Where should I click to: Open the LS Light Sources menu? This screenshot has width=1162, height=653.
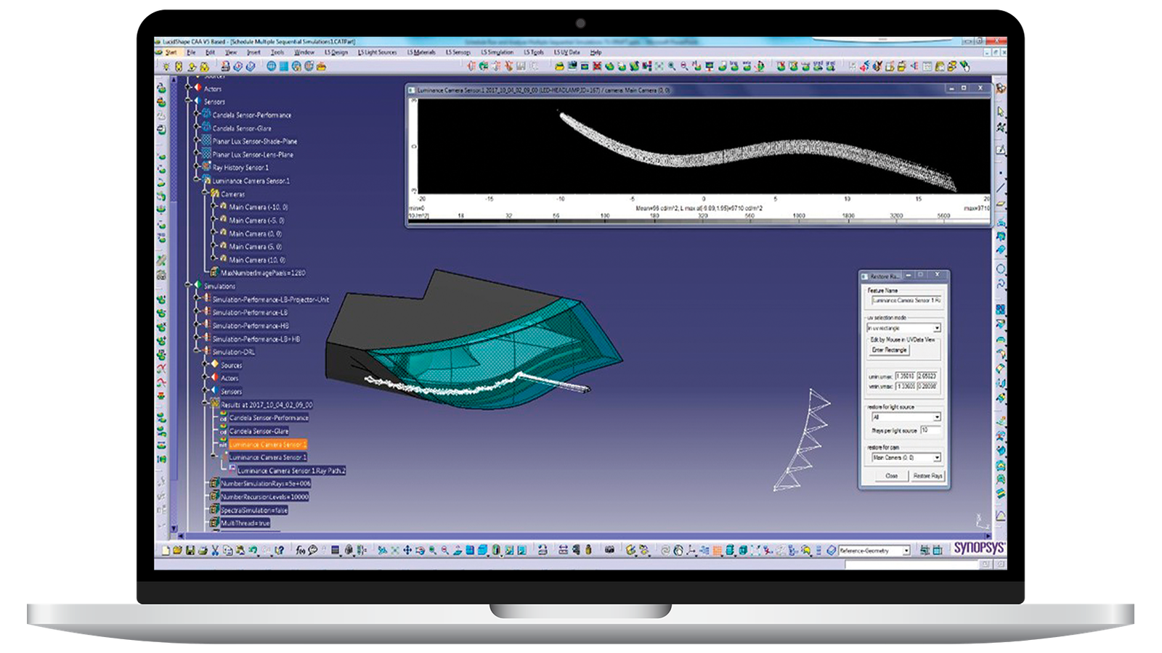tap(378, 52)
